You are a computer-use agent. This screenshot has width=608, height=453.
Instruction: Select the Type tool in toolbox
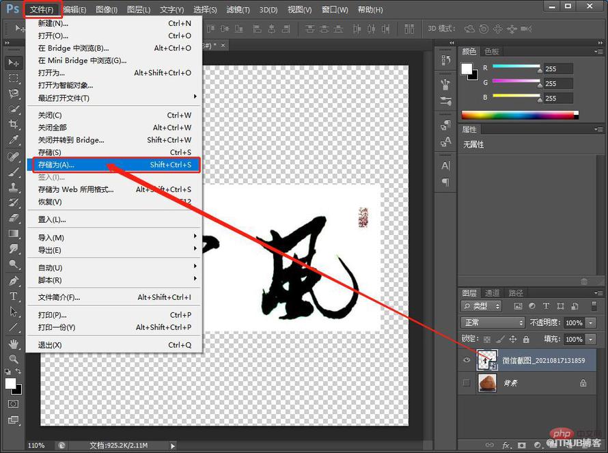click(13, 297)
